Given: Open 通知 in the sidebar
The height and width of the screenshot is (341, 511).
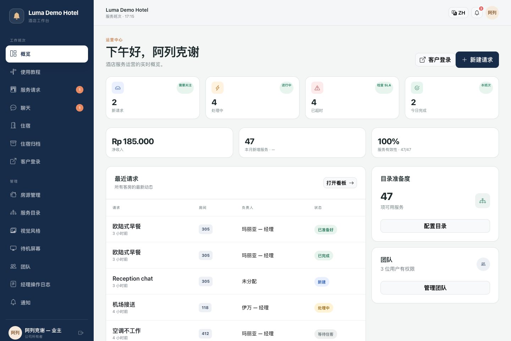Looking at the screenshot, I should click(x=47, y=303).
